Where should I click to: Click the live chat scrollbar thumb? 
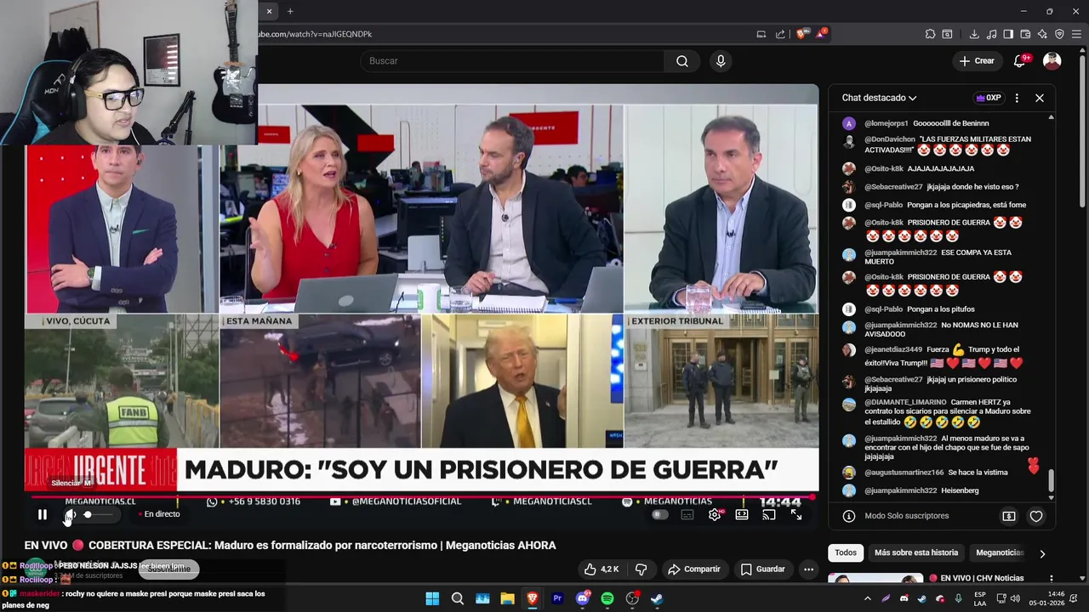tap(1051, 480)
